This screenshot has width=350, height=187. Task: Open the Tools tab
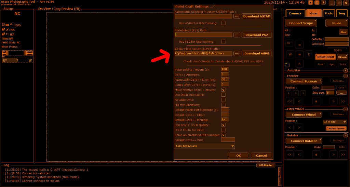point(328,14)
